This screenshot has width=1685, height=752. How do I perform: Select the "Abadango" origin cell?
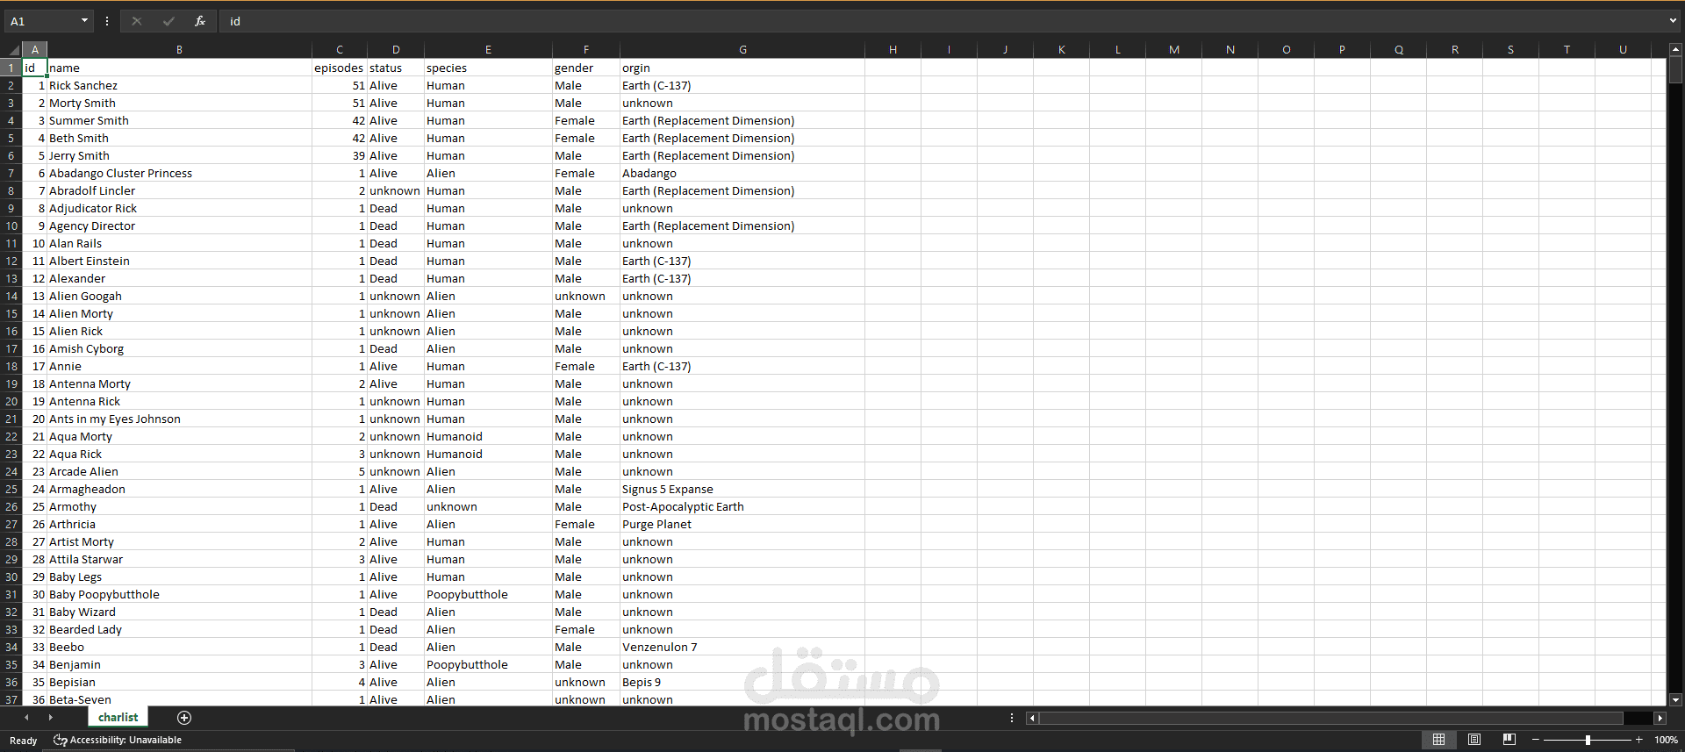(x=742, y=173)
